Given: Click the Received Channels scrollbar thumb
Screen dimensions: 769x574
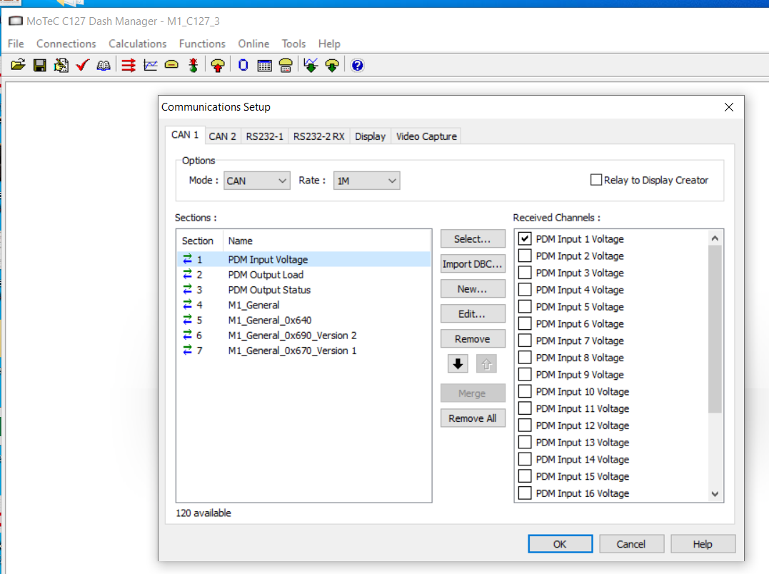Looking at the screenshot, I should click(715, 329).
